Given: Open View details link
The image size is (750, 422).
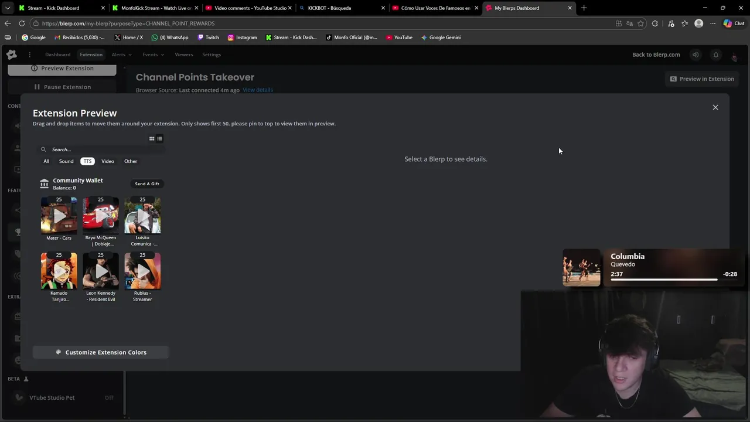Looking at the screenshot, I should pyautogui.click(x=258, y=90).
